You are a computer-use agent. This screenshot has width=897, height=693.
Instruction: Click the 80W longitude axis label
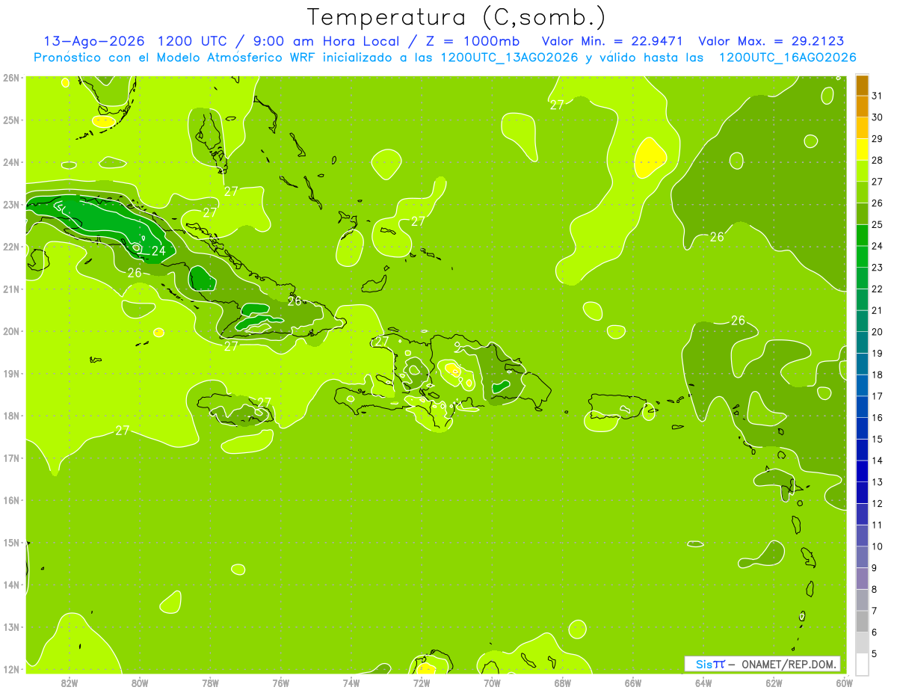click(140, 683)
